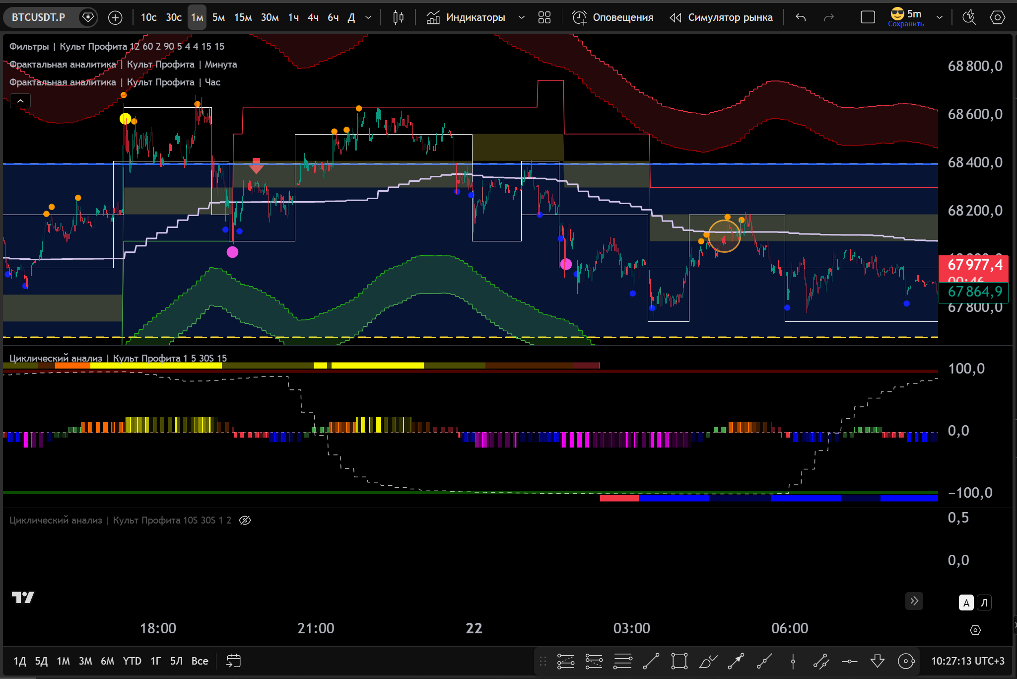Viewport: 1017px width, 679px height.
Task: Toggle auto scale A button
Action: point(966,603)
